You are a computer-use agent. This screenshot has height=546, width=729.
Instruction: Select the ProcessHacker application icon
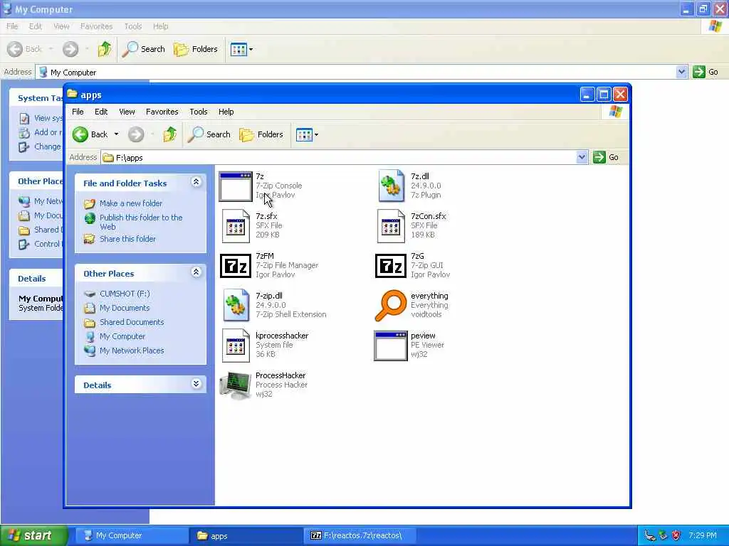[235, 385]
